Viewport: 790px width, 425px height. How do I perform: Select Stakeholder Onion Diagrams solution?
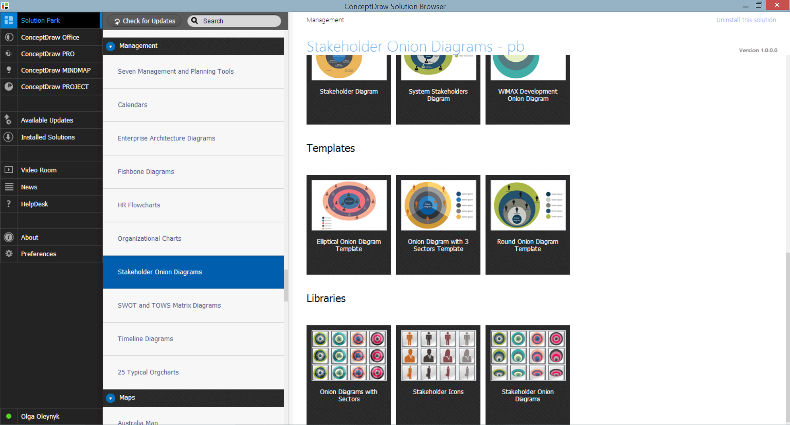[x=193, y=272]
